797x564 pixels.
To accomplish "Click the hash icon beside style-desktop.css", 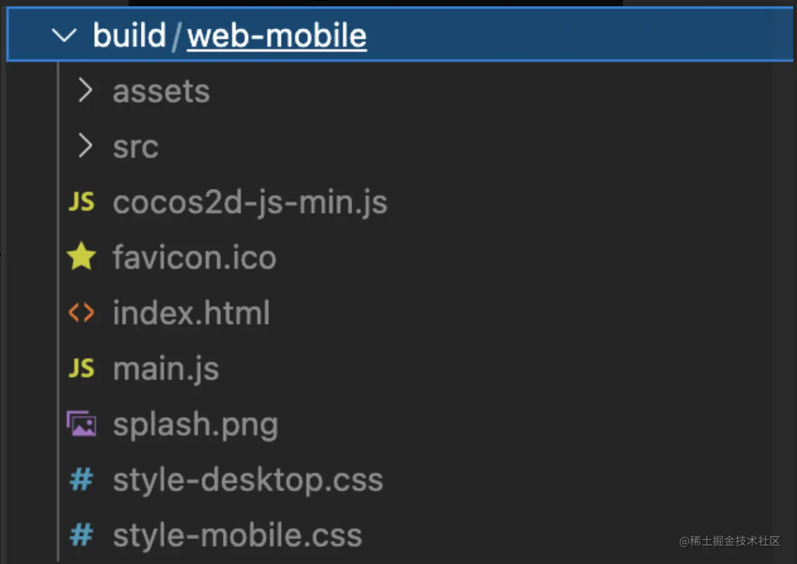I will pyautogui.click(x=81, y=479).
